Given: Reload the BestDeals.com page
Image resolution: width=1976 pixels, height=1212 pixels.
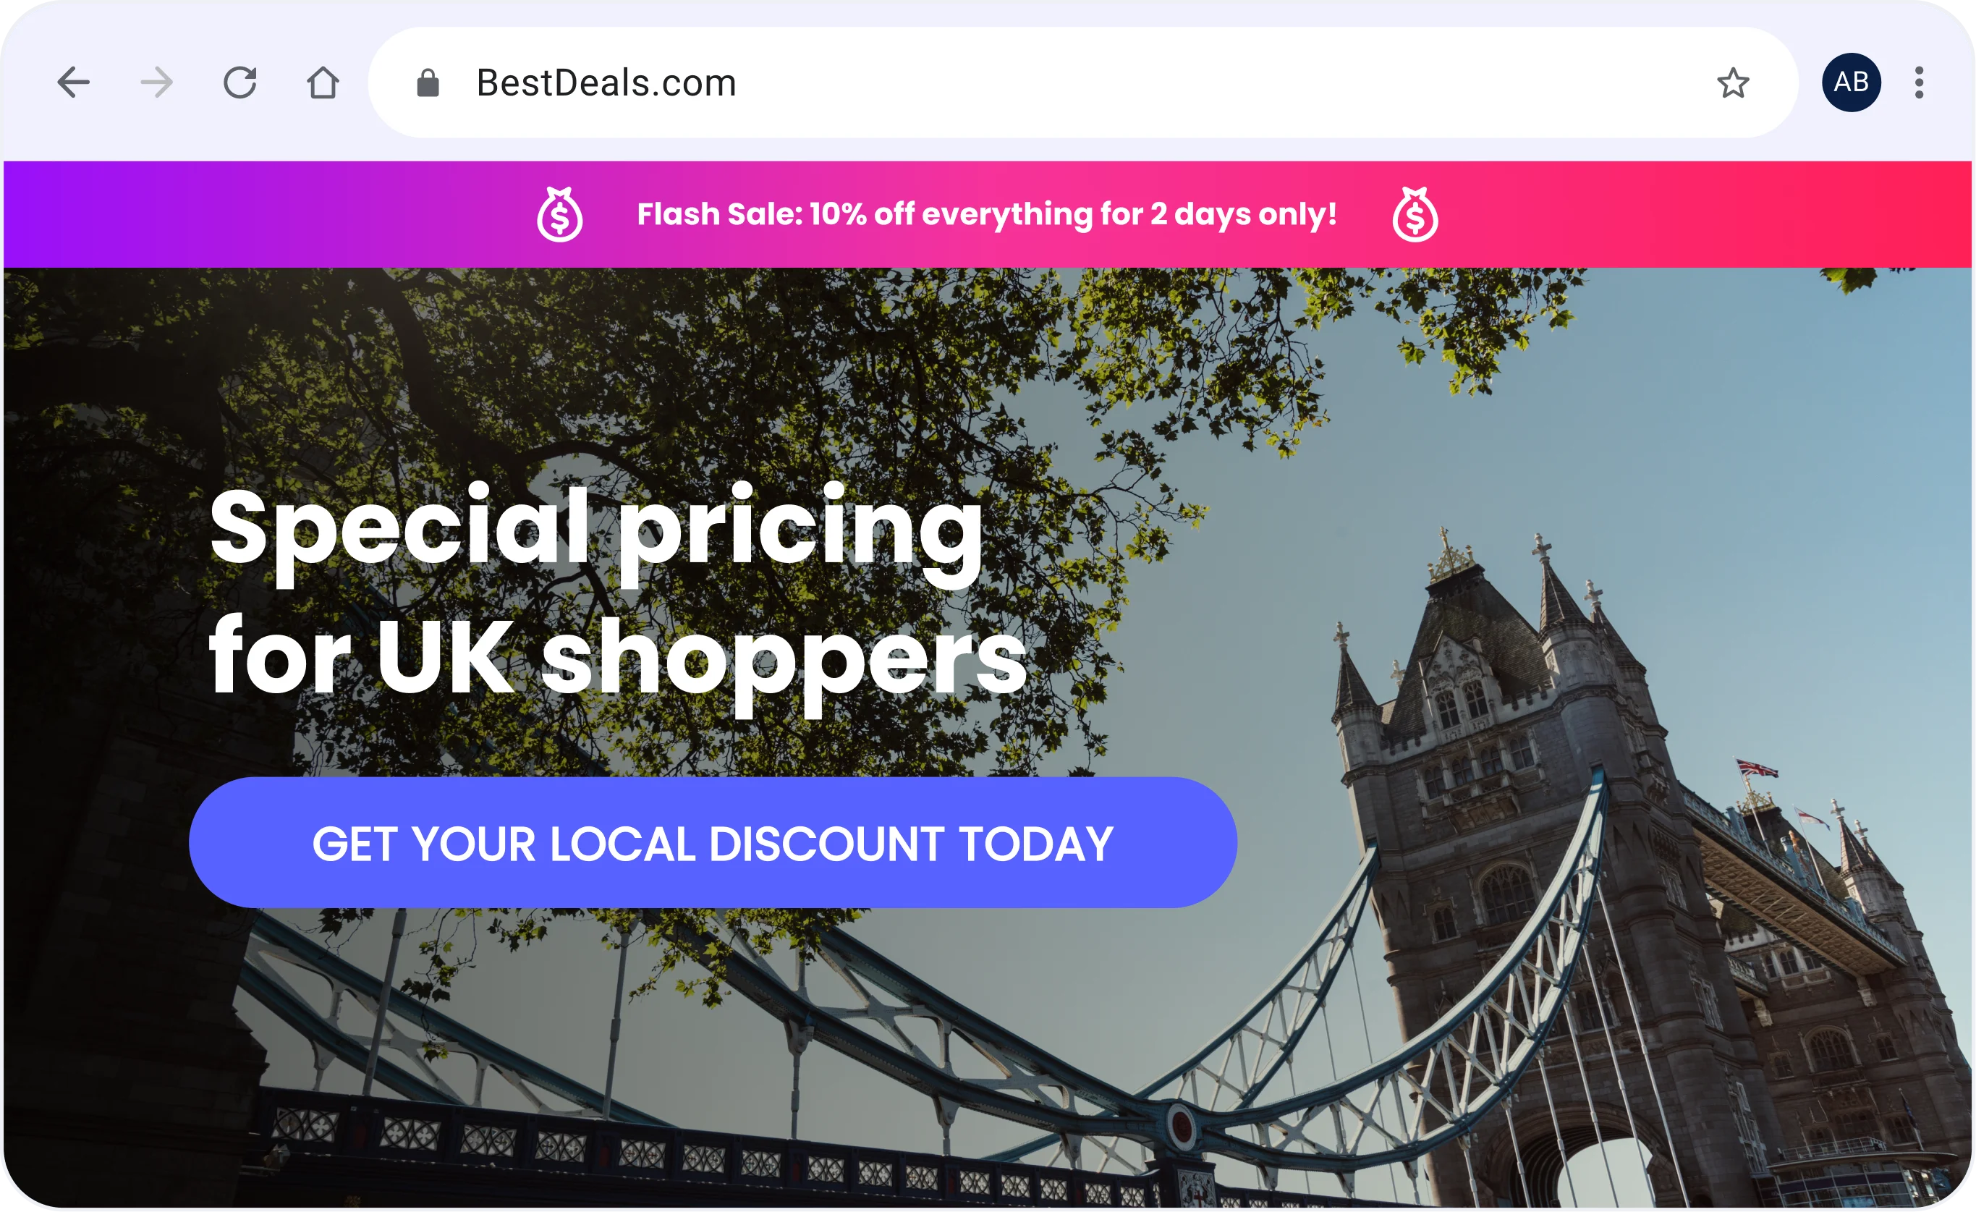Looking at the screenshot, I should pos(239,82).
